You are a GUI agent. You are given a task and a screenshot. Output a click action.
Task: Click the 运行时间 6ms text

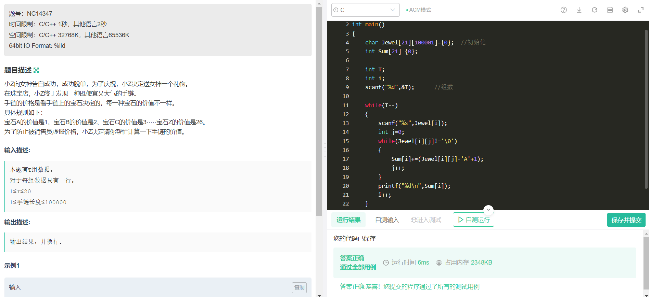(410, 263)
